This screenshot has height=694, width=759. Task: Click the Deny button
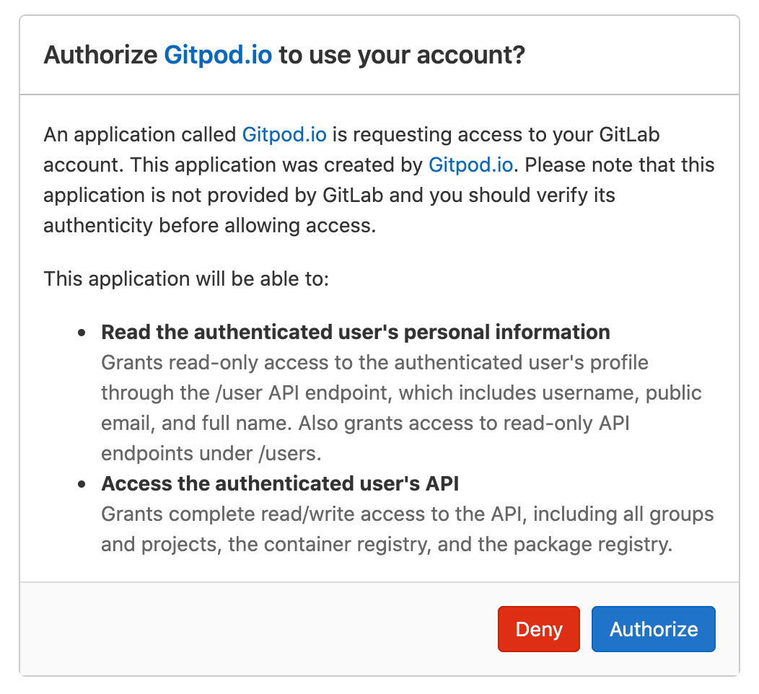(538, 629)
